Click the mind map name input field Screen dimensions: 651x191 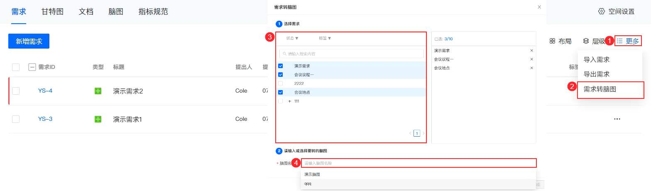(x=418, y=163)
